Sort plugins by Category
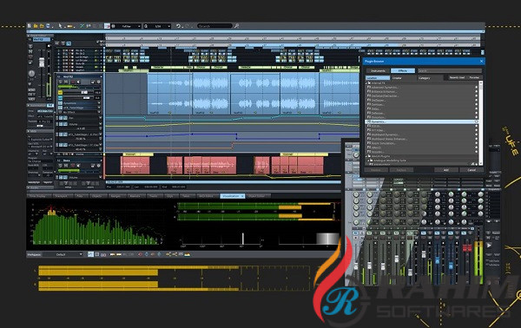 click(430, 78)
